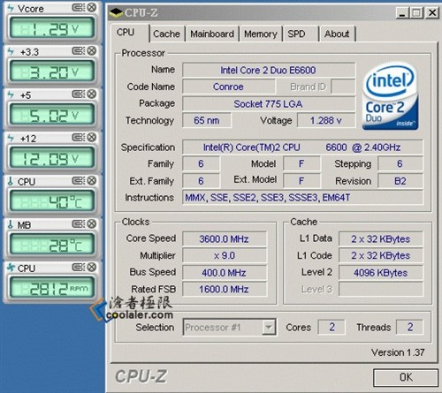This screenshot has height=393, width=442.
Task: Minimize the CPU-Z window
Action: [x=402, y=13]
